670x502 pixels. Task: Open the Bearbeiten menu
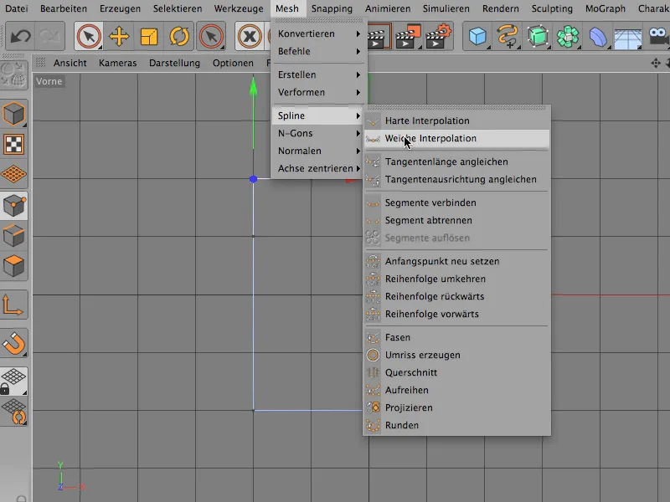tap(64, 8)
